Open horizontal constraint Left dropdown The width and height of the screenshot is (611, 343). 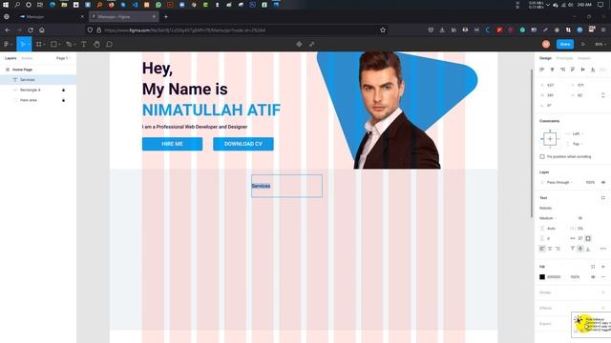[x=576, y=133]
